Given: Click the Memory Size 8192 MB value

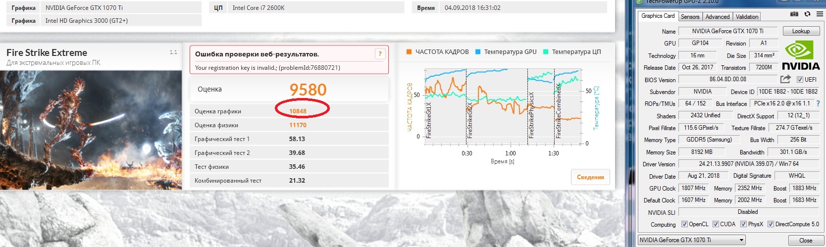Looking at the screenshot, I should tap(702, 152).
